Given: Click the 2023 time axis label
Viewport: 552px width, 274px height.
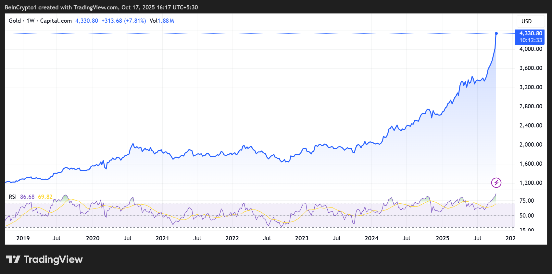Looking at the screenshot, I should 302,238.
